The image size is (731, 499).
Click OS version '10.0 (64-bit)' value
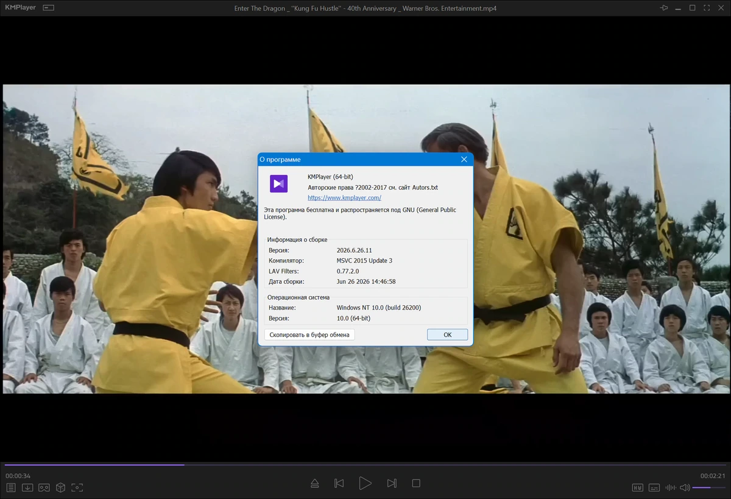click(x=353, y=318)
